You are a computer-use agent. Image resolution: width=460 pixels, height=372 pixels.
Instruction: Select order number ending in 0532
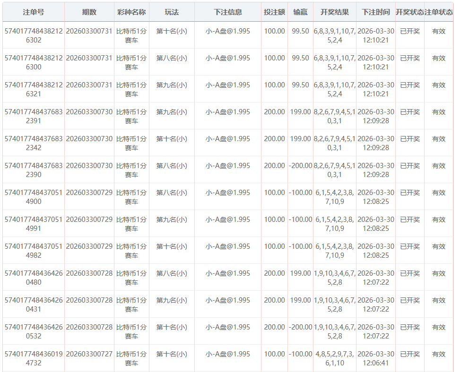tap(34, 332)
